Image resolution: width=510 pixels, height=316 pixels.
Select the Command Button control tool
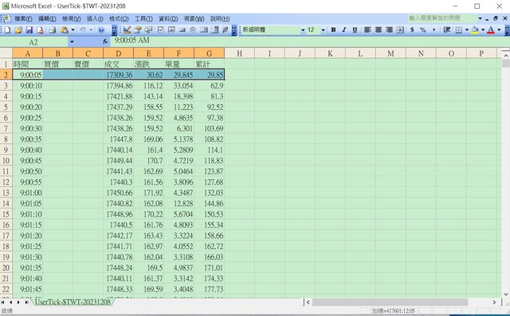pyautogui.click(x=182, y=30)
